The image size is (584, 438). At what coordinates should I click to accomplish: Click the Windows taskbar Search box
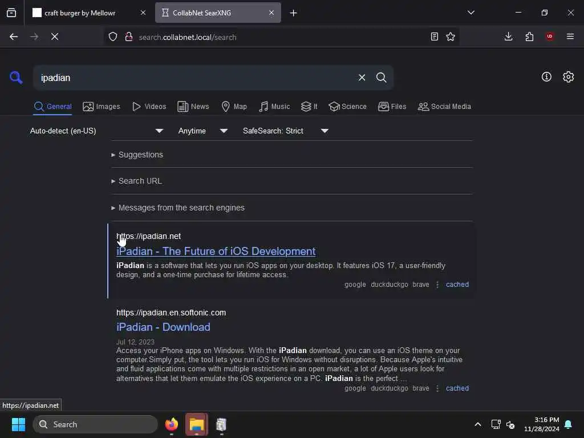[95, 424]
